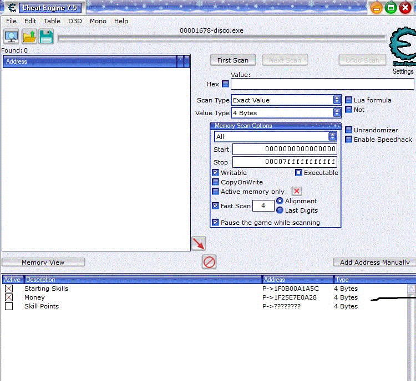Viewport: 416px width, 381px height.
Task: Open the Cheat Engine Settings logo
Action: pyautogui.click(x=403, y=45)
